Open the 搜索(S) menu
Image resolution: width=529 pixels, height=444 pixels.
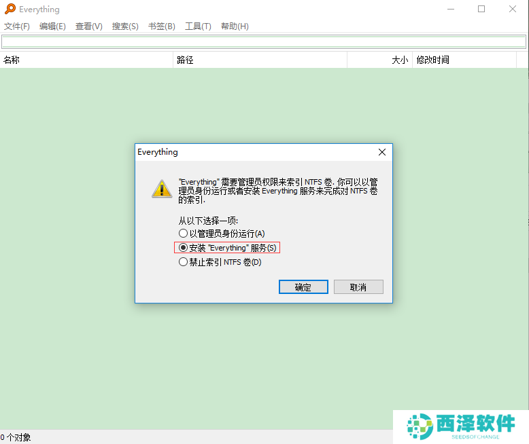pos(125,26)
